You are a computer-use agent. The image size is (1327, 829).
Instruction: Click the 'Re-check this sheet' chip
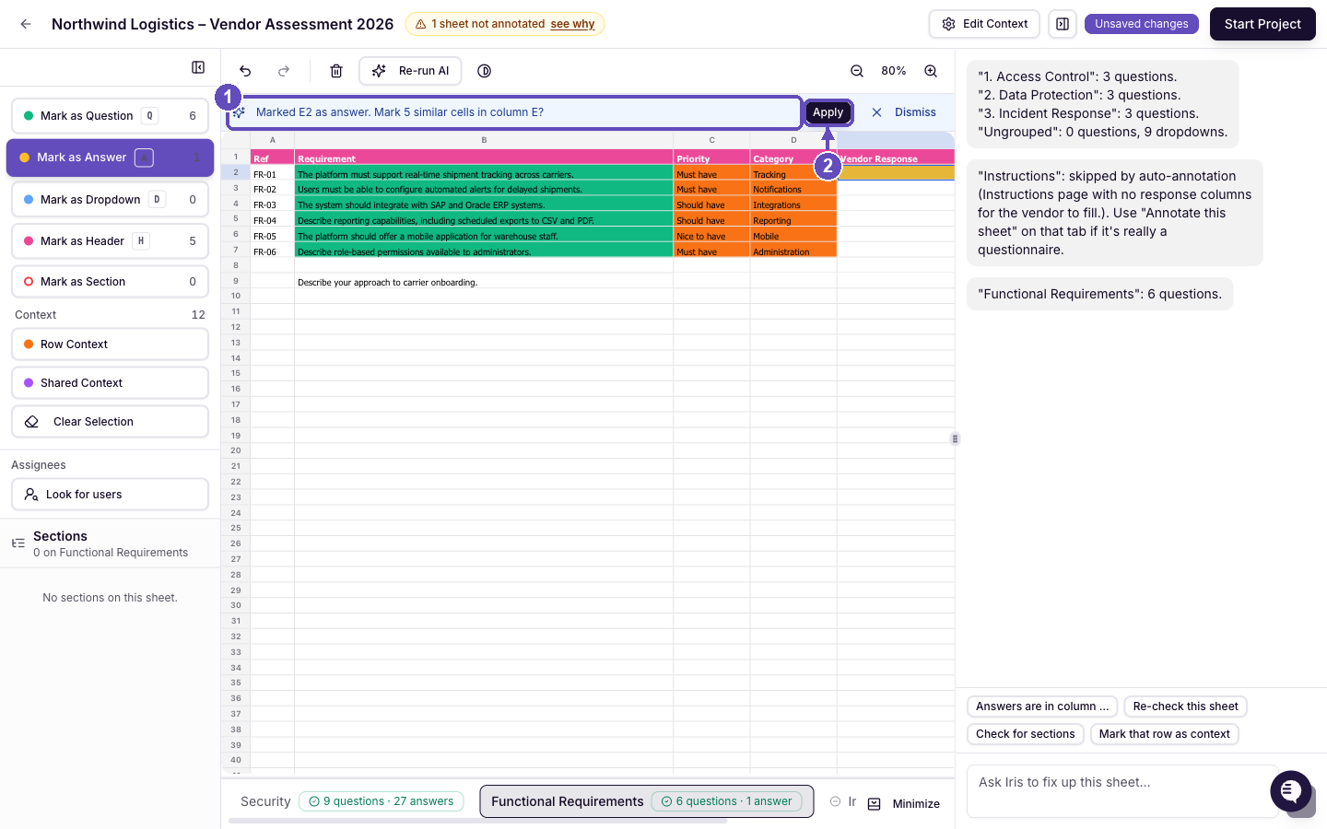pos(1185,706)
